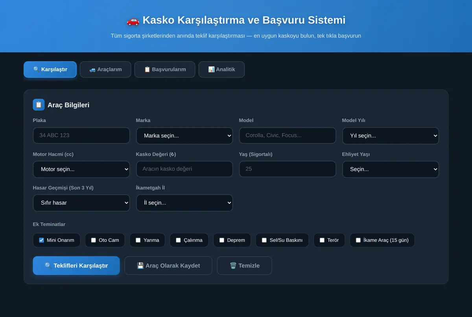
Task: Click the Temizle button
Action: (244, 265)
